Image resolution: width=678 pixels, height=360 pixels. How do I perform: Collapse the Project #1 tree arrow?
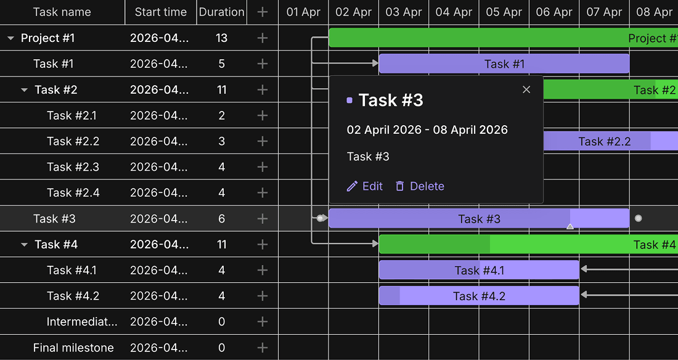tap(11, 38)
